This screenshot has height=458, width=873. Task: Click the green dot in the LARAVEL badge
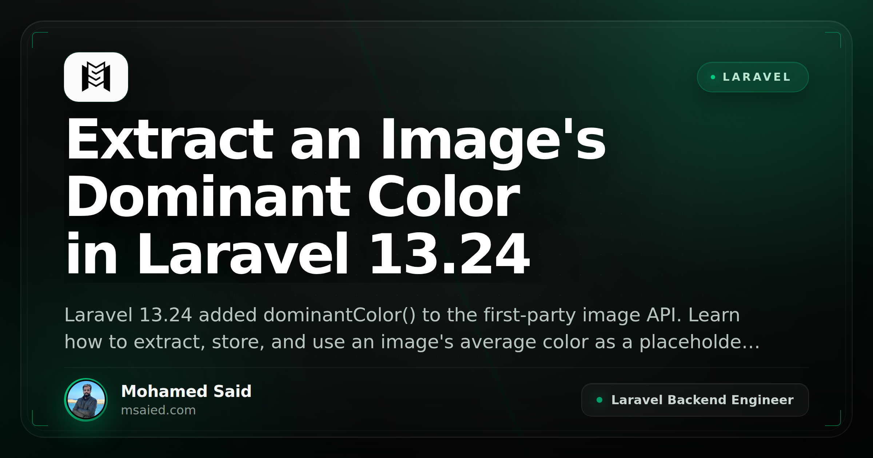[x=713, y=77]
